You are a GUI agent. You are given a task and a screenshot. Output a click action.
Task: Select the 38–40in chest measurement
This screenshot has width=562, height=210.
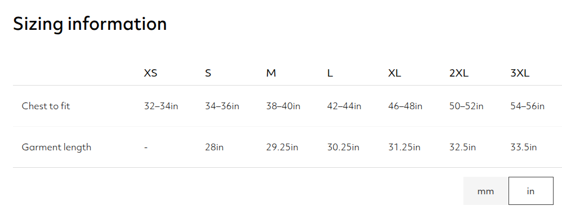tap(283, 106)
